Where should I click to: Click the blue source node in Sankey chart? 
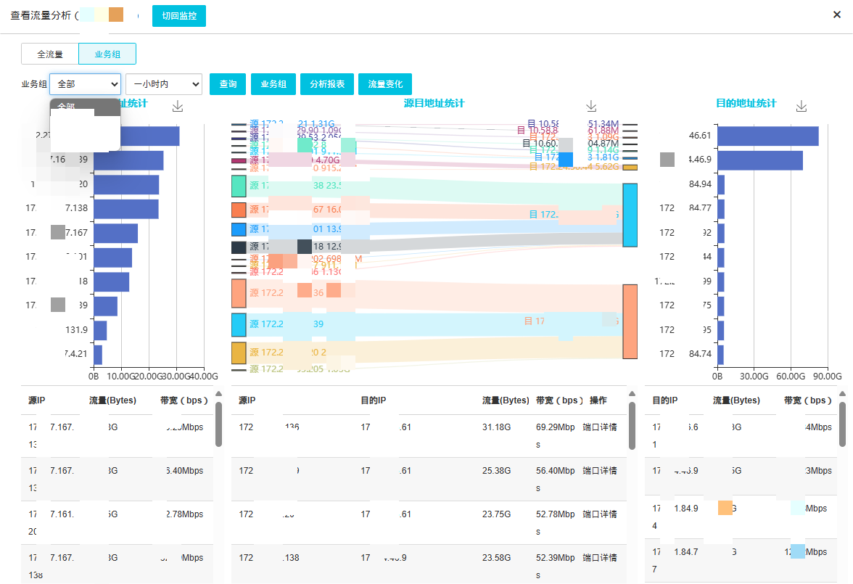pyautogui.click(x=239, y=229)
